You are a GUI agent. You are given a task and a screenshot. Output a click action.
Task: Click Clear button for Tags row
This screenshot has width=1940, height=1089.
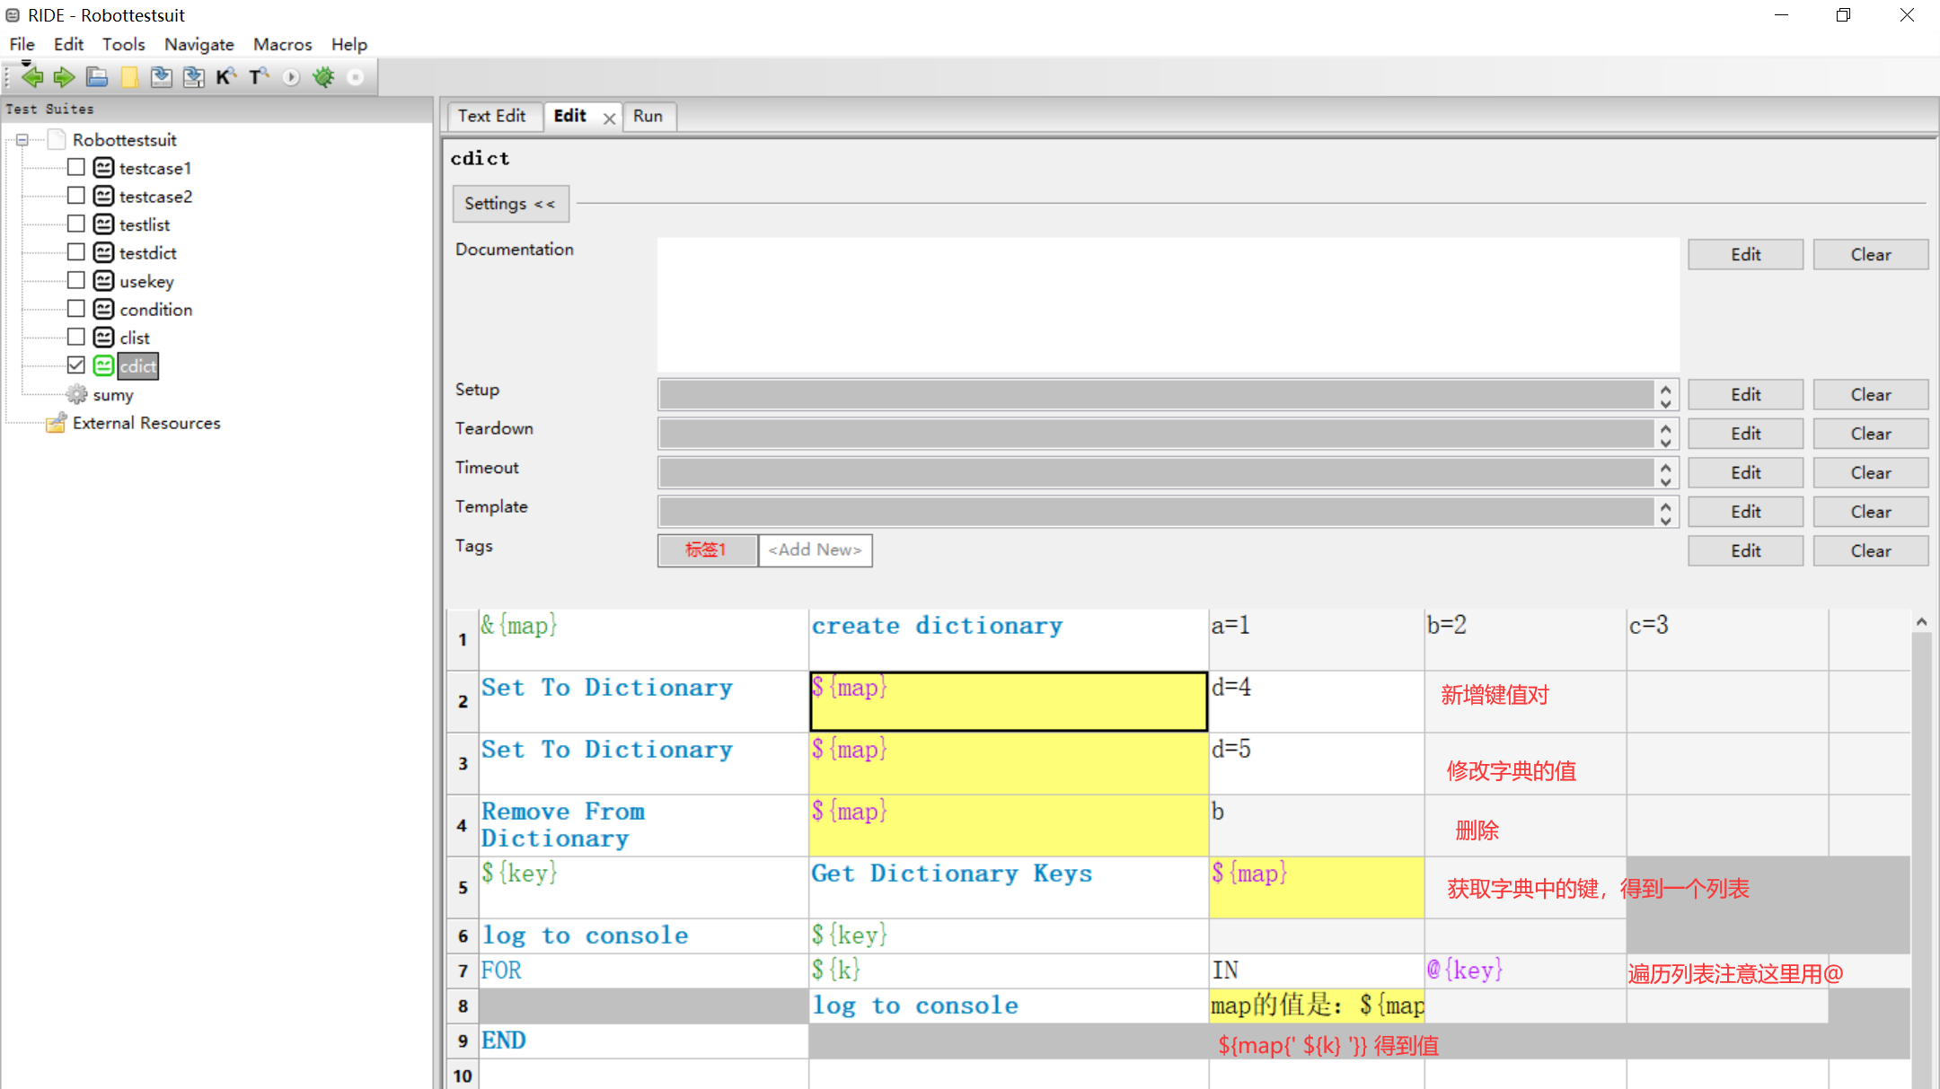pyautogui.click(x=1870, y=551)
